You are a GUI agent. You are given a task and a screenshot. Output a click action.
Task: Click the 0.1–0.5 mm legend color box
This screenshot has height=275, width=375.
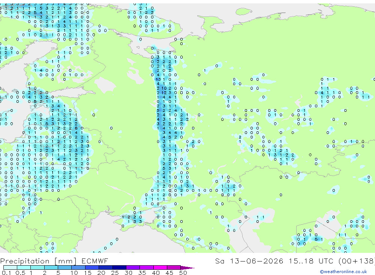pyautogui.click(x=10, y=267)
